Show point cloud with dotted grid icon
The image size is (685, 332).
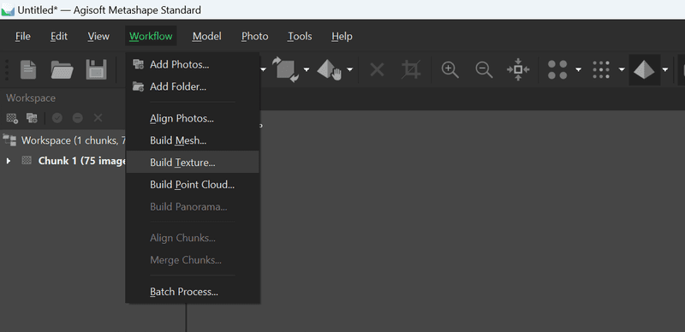tap(601, 69)
